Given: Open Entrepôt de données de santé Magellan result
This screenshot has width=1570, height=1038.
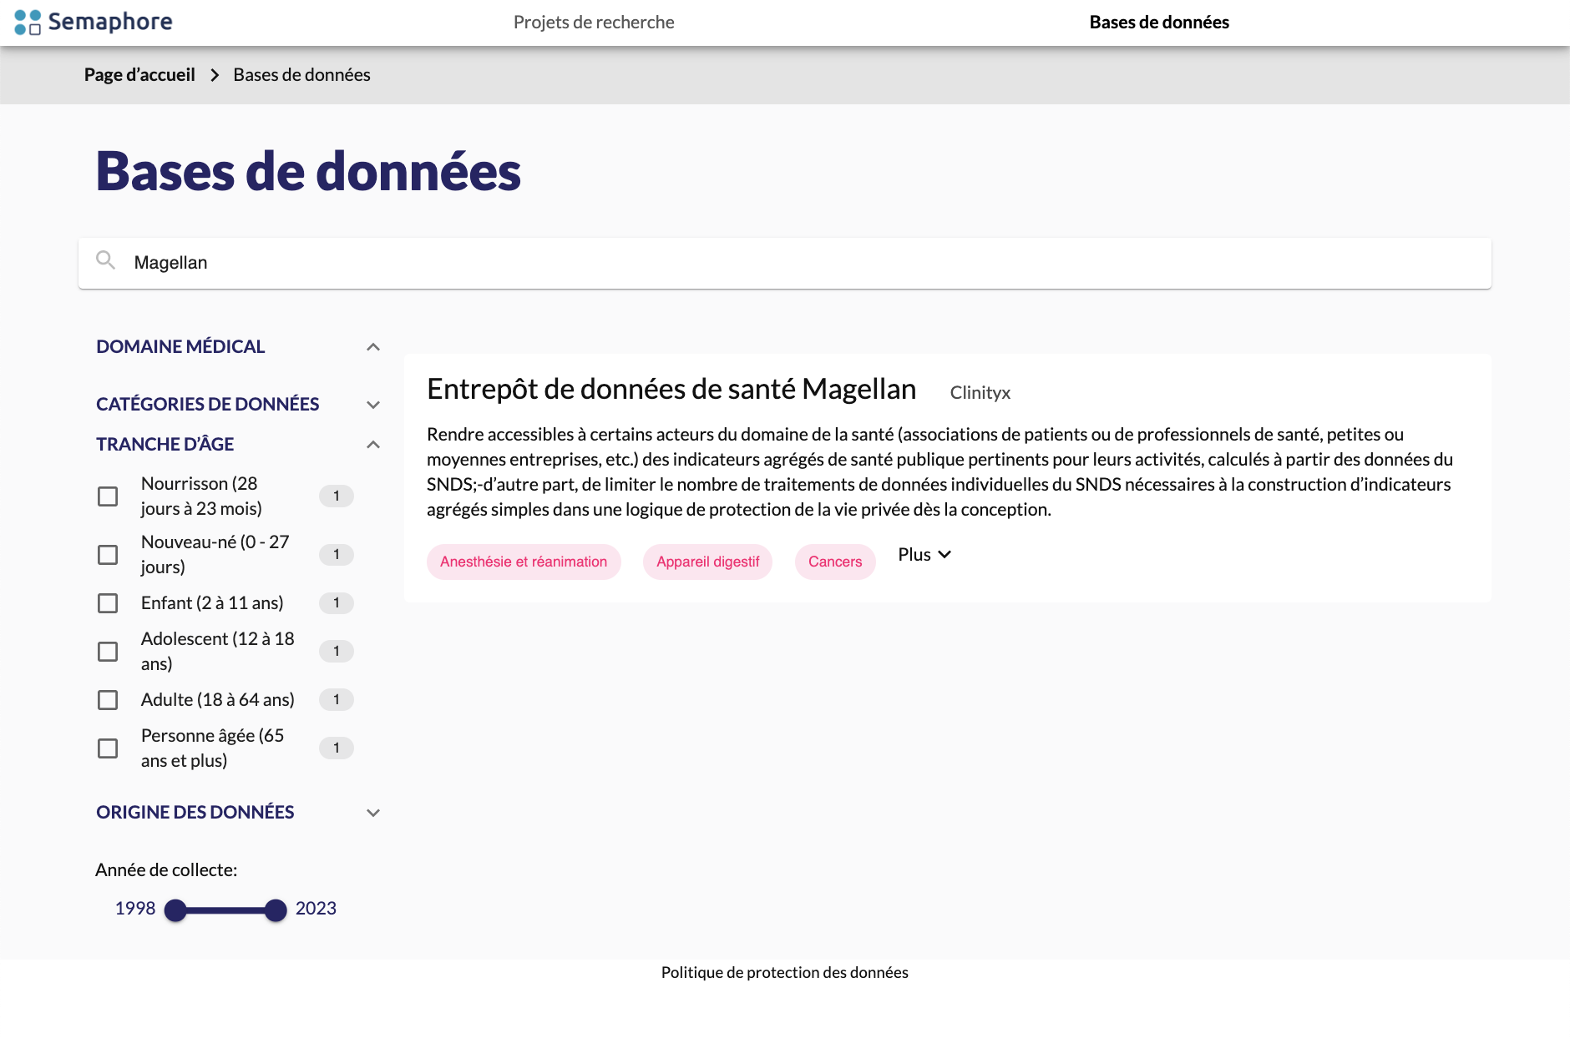Looking at the screenshot, I should pyautogui.click(x=671, y=390).
